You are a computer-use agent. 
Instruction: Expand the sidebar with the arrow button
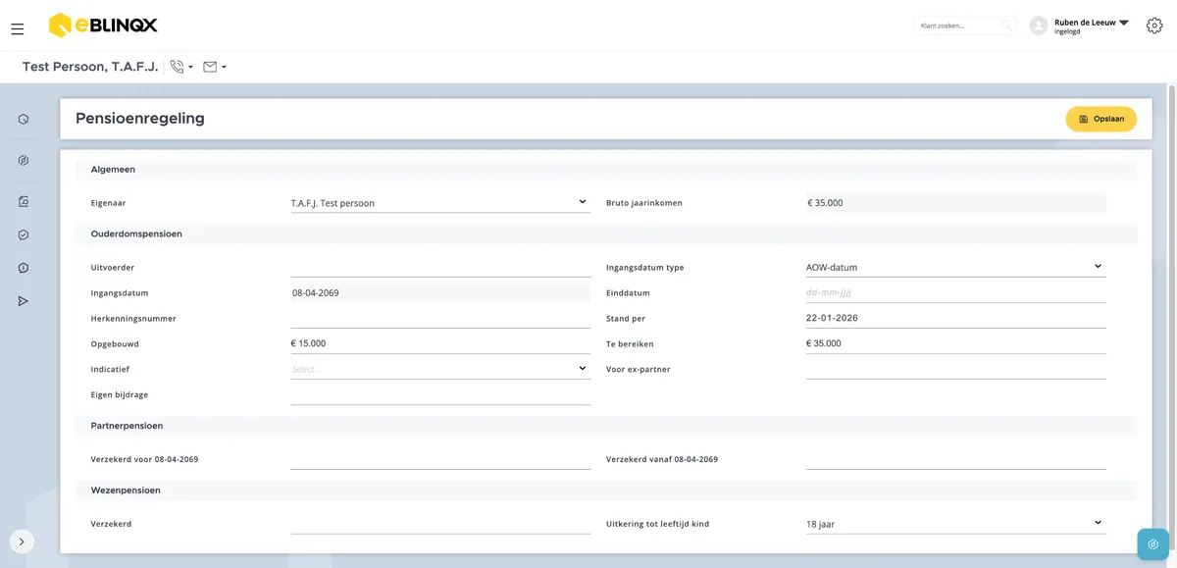(22, 542)
